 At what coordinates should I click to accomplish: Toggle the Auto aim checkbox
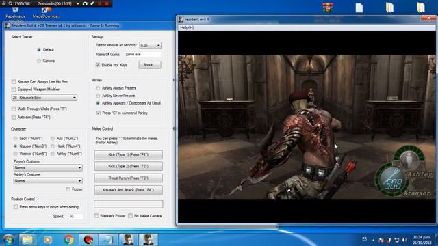pos(14,118)
